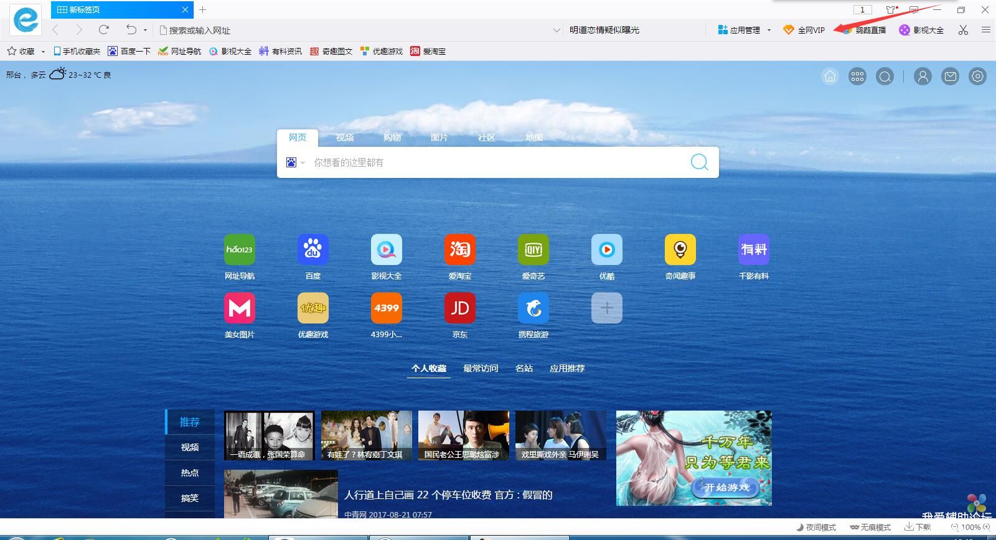Zoom out with the minus magnifier
The width and height of the screenshot is (996, 540).
click(x=954, y=527)
